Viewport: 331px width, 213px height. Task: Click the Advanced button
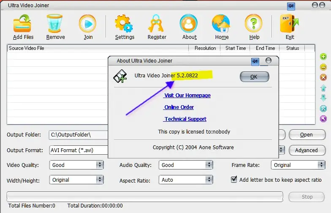pyautogui.click(x=307, y=150)
